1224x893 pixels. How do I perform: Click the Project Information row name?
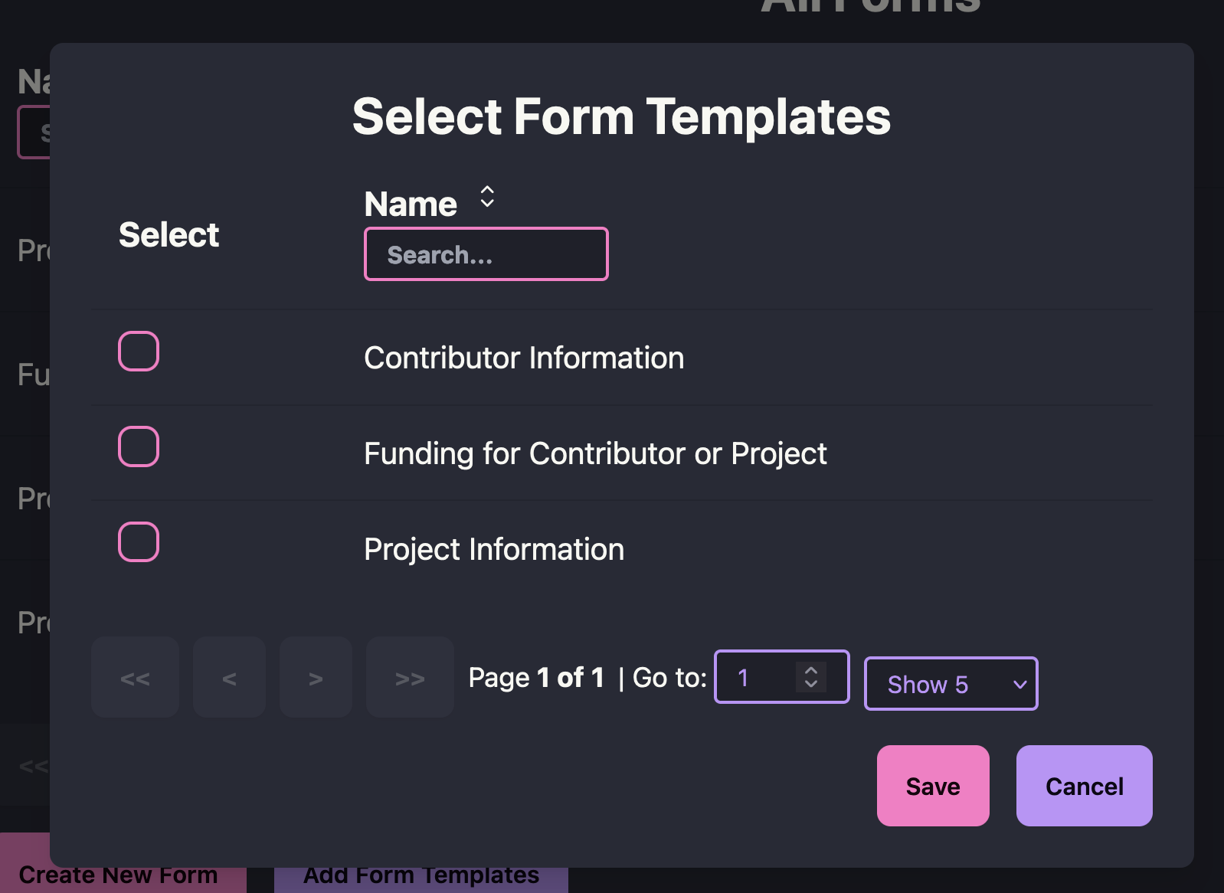pyautogui.click(x=494, y=550)
